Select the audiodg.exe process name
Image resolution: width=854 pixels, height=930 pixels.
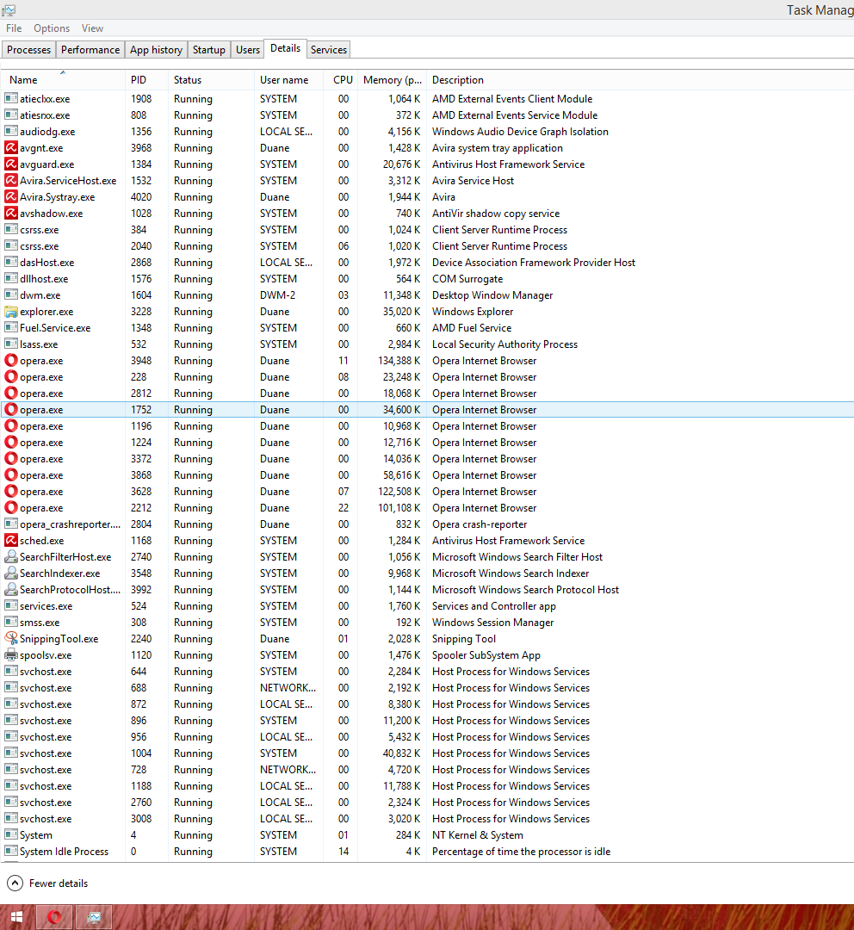47,132
